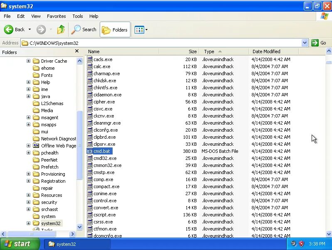Expand the pchealth folder node

point(28,153)
